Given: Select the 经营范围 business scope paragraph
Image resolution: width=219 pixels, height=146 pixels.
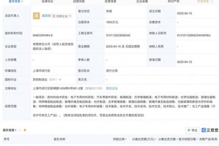Looking at the screenshot, I should tap(124, 106).
